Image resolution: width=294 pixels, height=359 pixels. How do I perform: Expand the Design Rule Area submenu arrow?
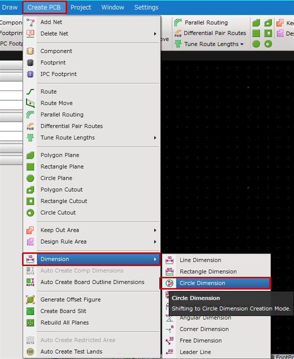click(x=155, y=242)
